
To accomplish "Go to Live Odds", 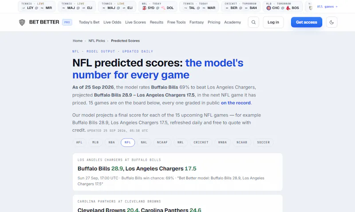I will (x=112, y=22).
